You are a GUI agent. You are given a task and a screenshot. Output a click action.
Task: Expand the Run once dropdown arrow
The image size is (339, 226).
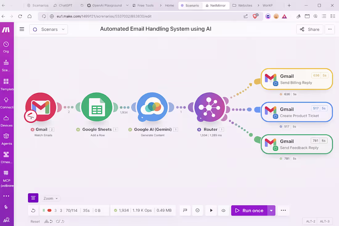click(x=271, y=210)
